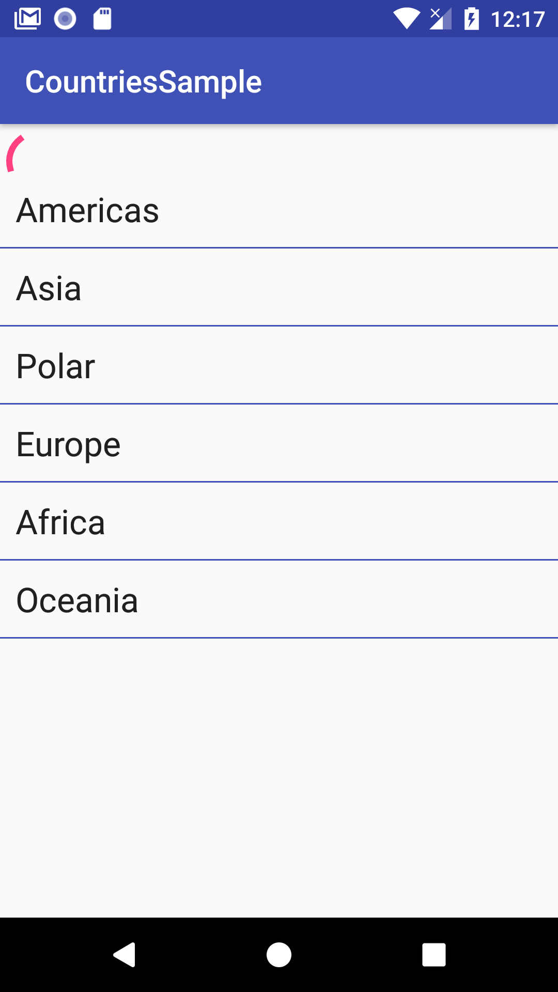Open the Europe region entry
This screenshot has height=992, width=558.
tap(279, 444)
